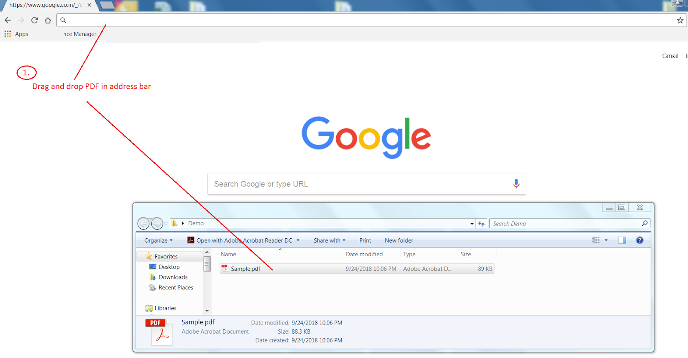This screenshot has height=358, width=688.
Task: Open Explorer recent locations dropdown arrow
Action: tap(166, 224)
